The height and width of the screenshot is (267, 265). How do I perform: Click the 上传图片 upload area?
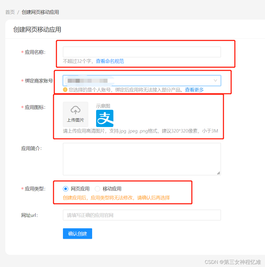pos(75,114)
